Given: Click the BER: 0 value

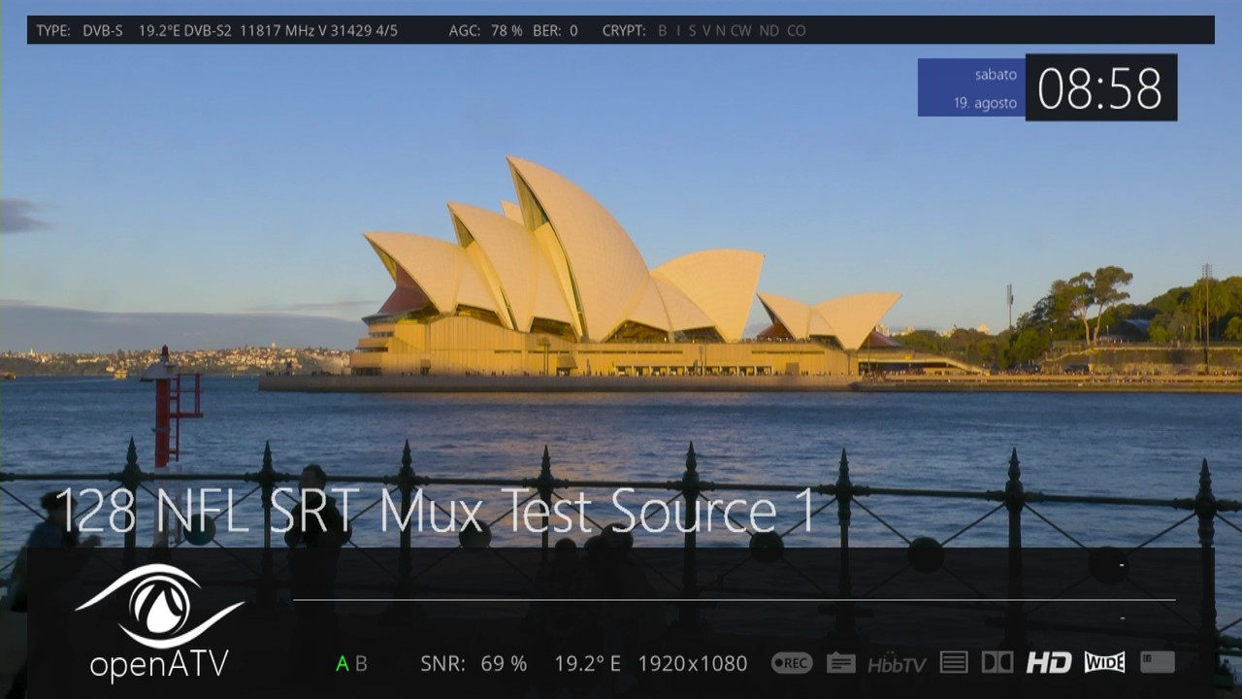Looking at the screenshot, I should [x=555, y=31].
